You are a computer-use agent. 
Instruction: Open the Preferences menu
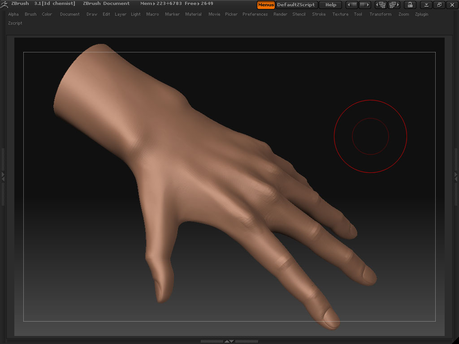[255, 14]
